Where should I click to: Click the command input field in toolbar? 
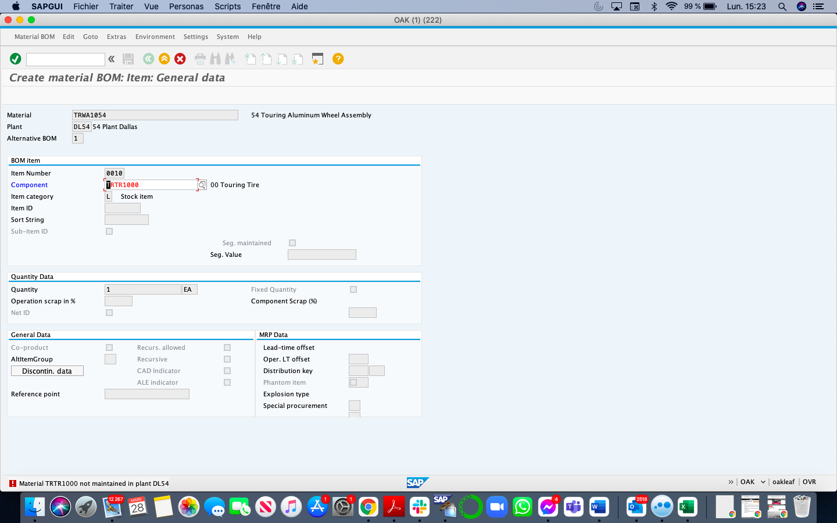[x=66, y=59]
